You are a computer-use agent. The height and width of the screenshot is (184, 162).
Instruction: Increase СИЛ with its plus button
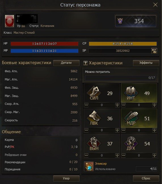tap(117, 105)
